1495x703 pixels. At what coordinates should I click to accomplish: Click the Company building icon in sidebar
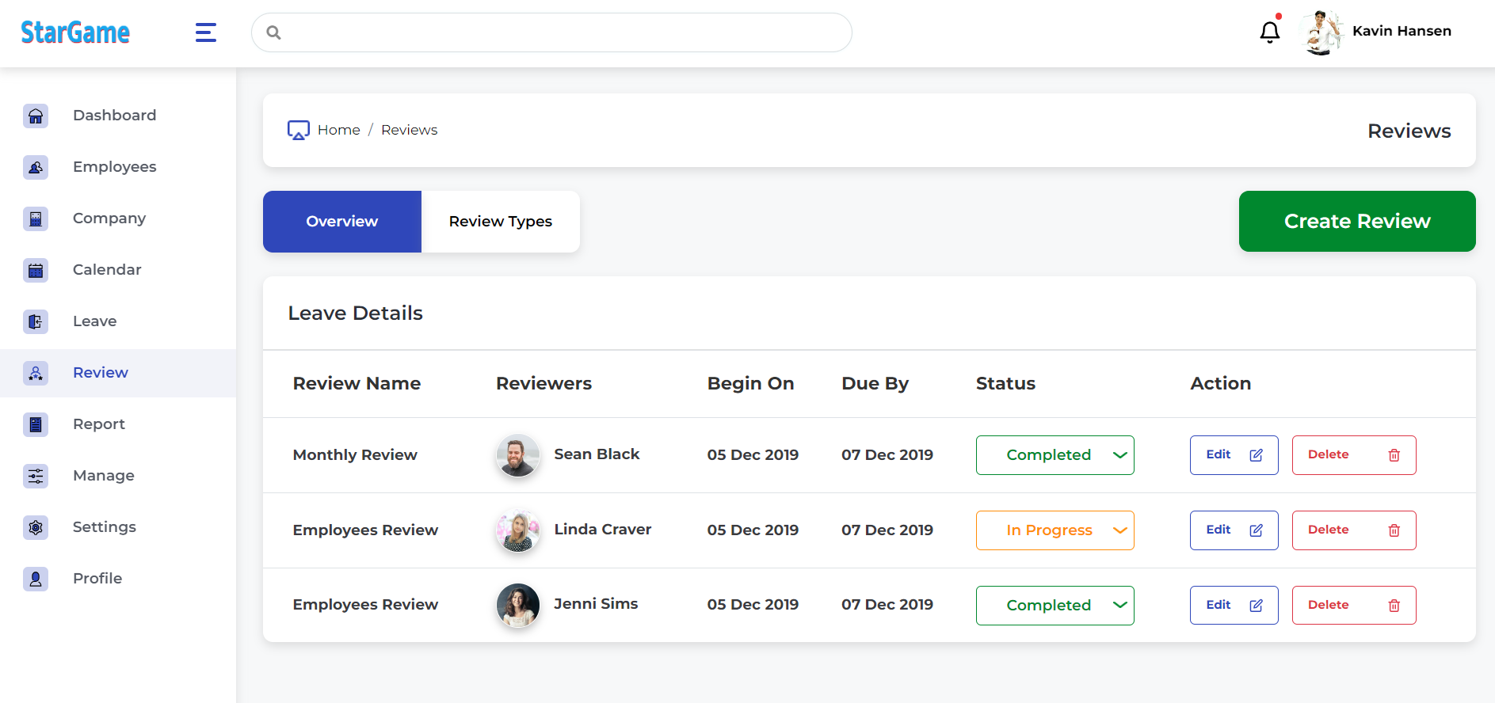(36, 219)
